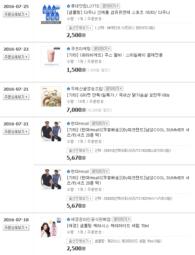Click home icon beside 두메산골영농조합 seller
This screenshot has height=255, width=195.
68,89
